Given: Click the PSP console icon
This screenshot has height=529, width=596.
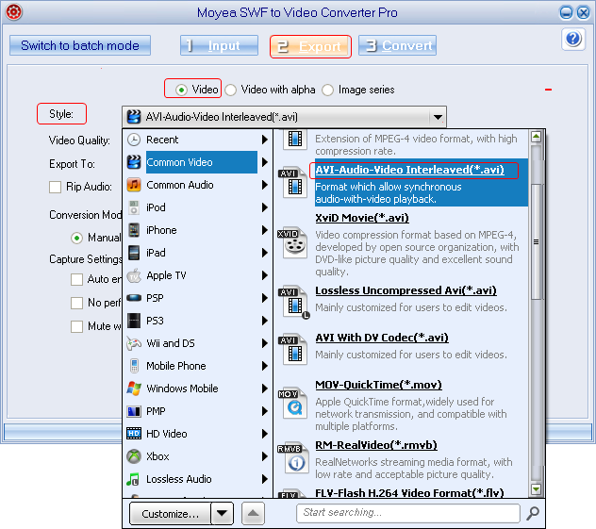Looking at the screenshot, I should [134, 298].
